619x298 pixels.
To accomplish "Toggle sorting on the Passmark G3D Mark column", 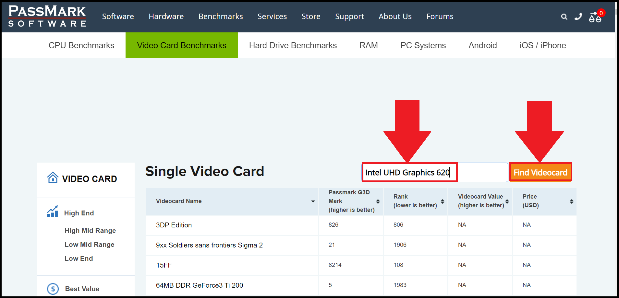I will pos(378,201).
